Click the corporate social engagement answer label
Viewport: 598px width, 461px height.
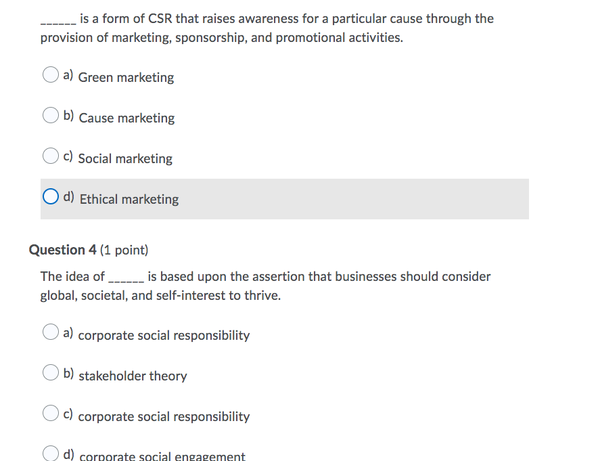pyautogui.click(x=162, y=456)
